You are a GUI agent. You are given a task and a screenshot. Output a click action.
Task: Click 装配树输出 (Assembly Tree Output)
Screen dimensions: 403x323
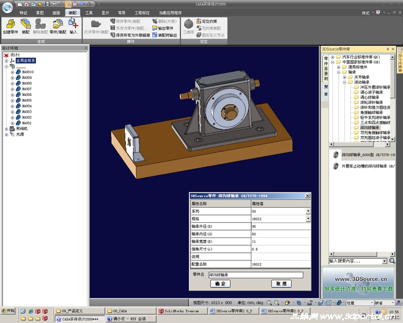pyautogui.click(x=165, y=35)
